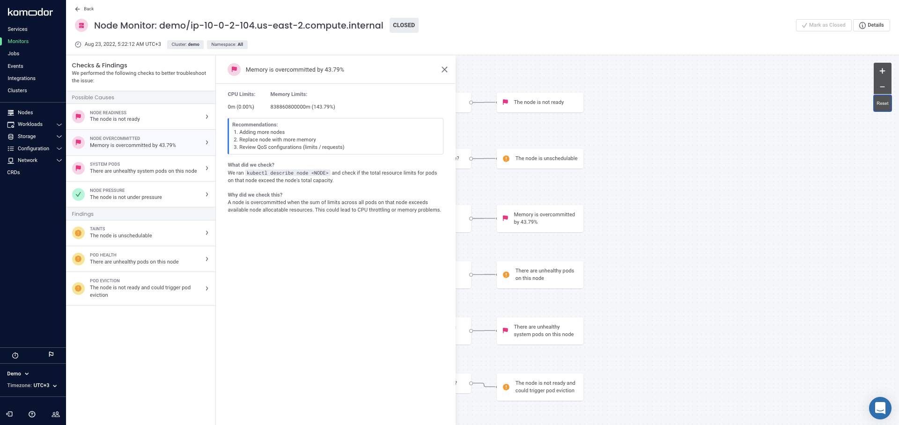
Task: Select the node is unschedulable graph node
Action: pyautogui.click(x=540, y=159)
